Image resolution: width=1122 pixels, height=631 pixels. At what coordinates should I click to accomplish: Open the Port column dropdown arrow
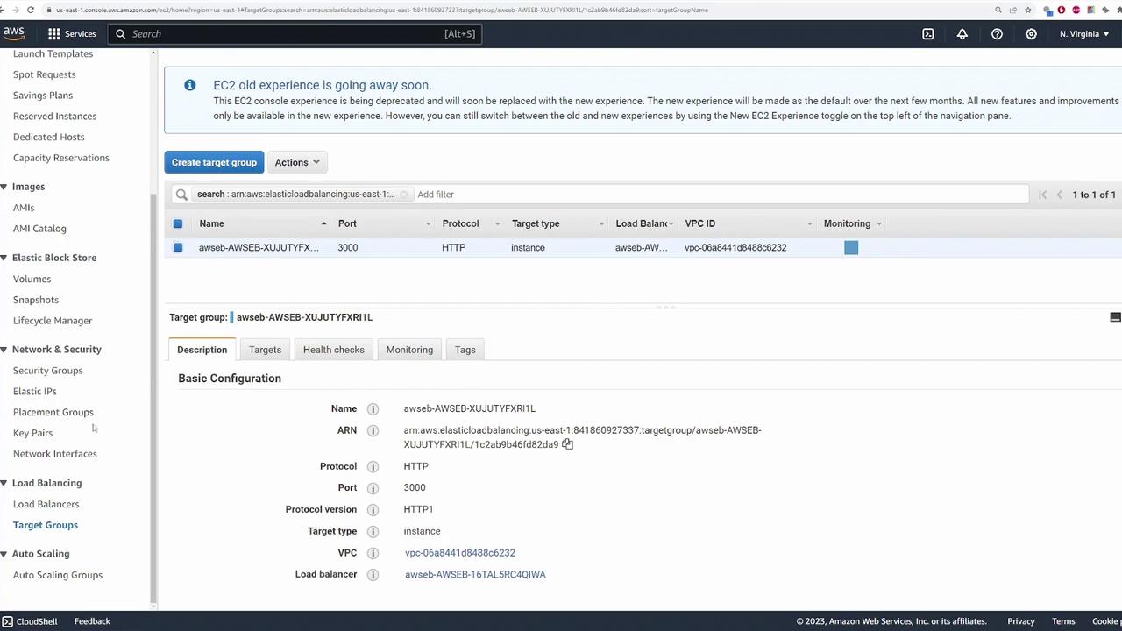[428, 224]
